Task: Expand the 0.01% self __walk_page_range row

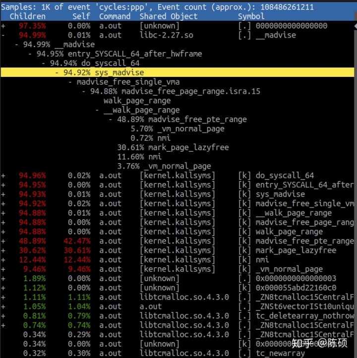Action: 3,213
